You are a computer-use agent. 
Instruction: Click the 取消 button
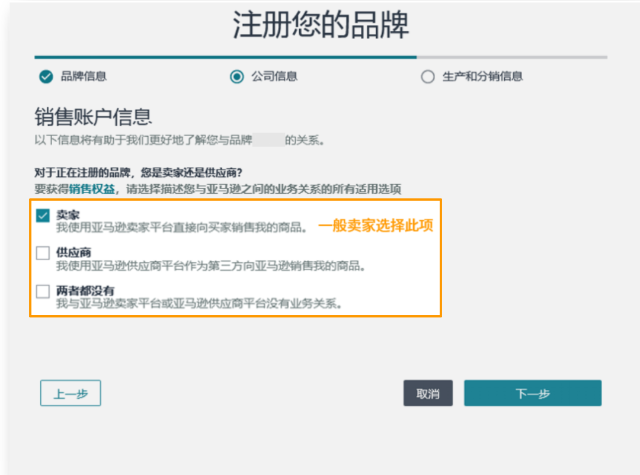pos(428,393)
